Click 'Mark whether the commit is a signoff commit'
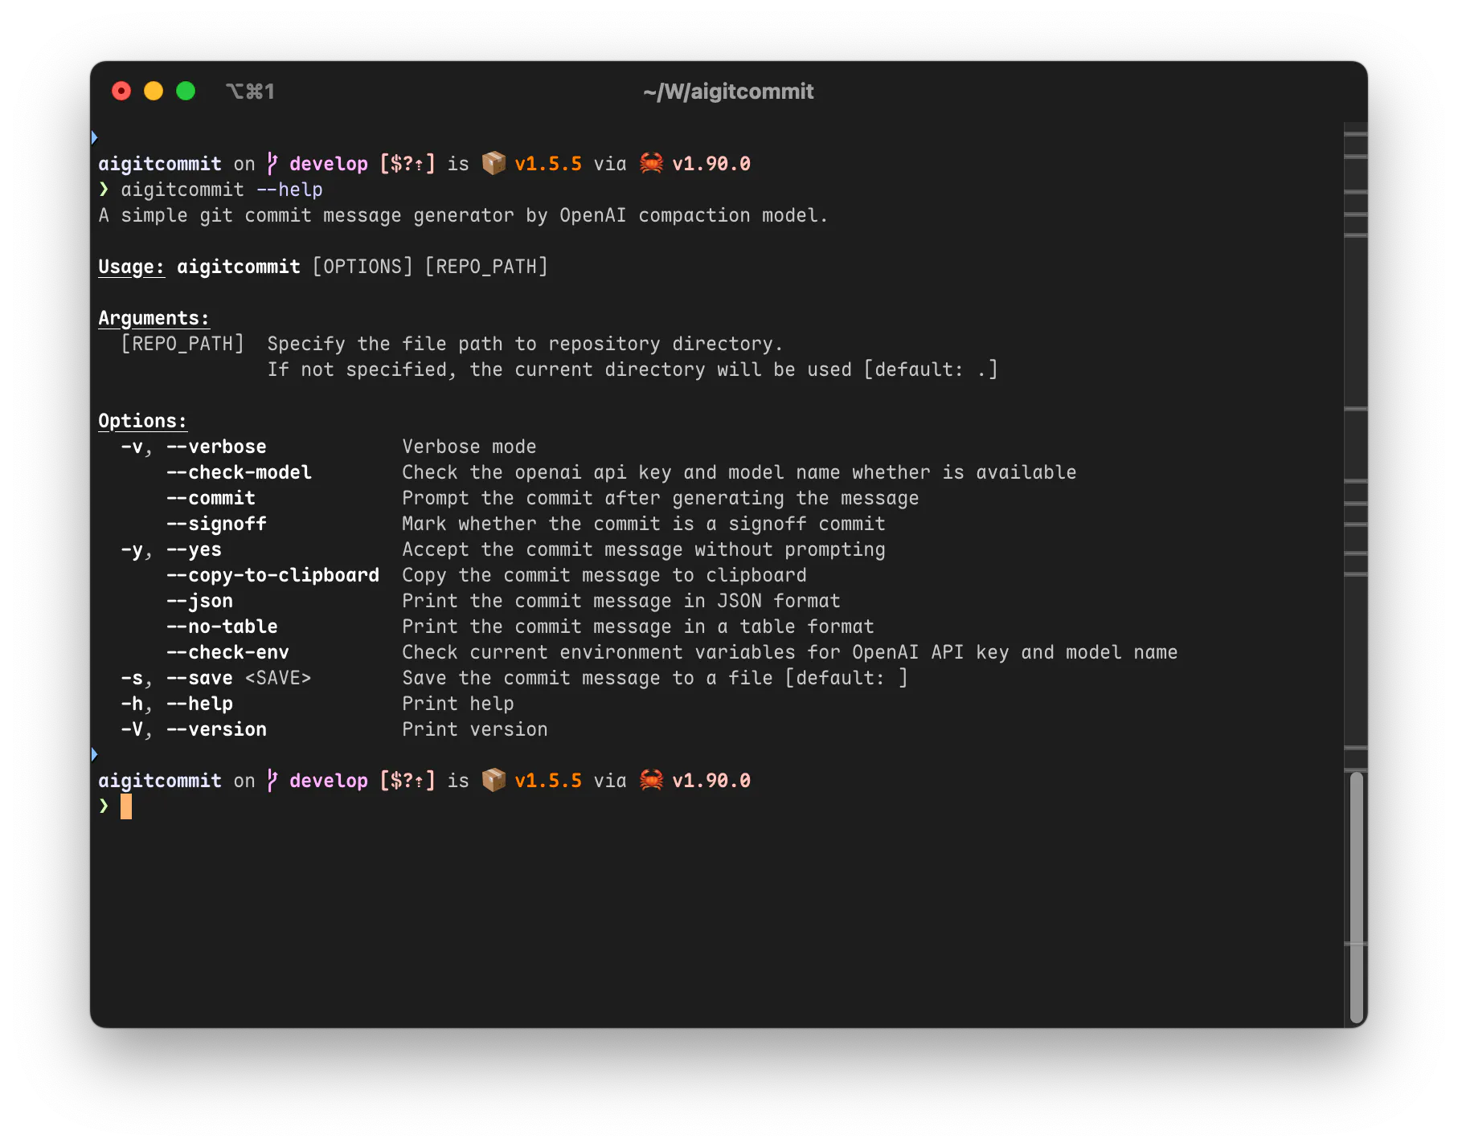The width and height of the screenshot is (1458, 1147). tap(644, 524)
